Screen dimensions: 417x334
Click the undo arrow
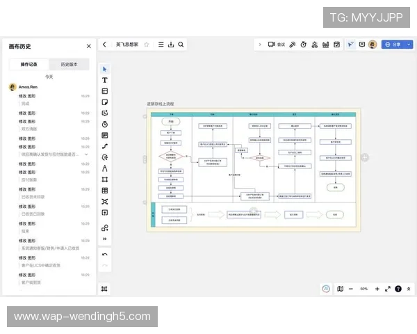[x=105, y=254]
